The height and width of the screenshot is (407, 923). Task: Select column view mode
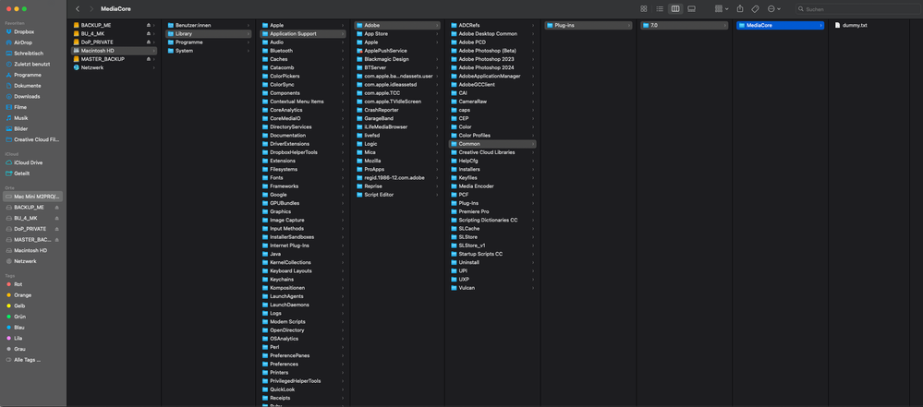coord(675,9)
